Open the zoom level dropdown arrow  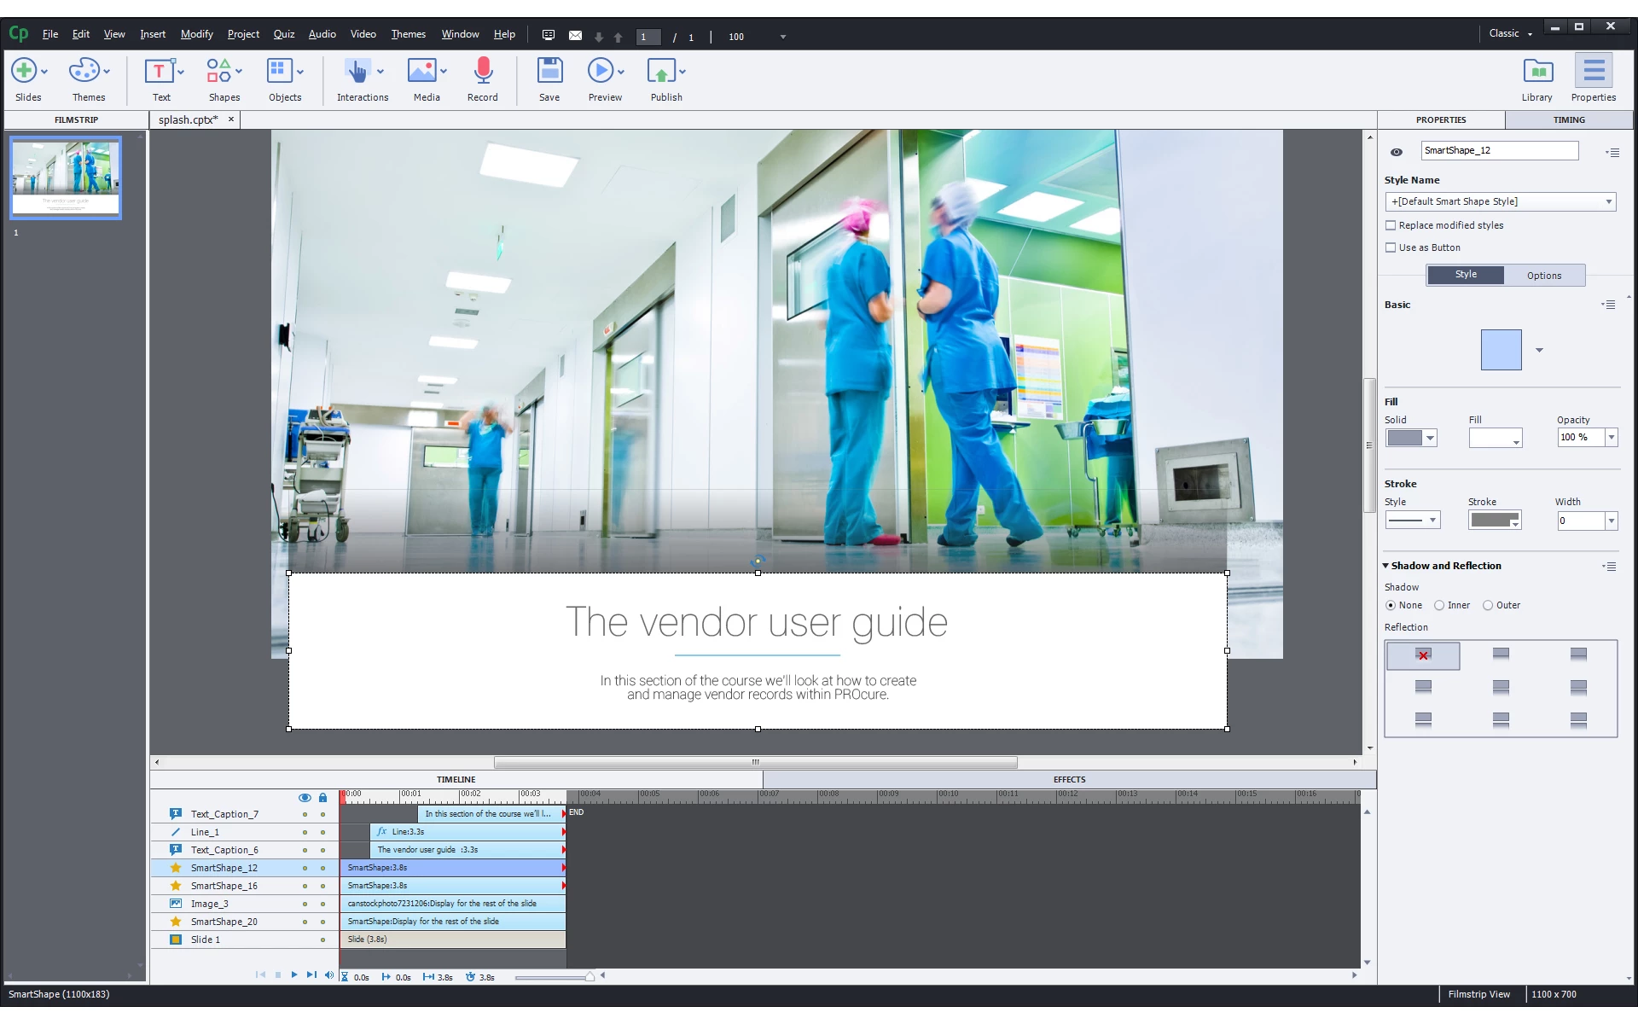point(783,37)
